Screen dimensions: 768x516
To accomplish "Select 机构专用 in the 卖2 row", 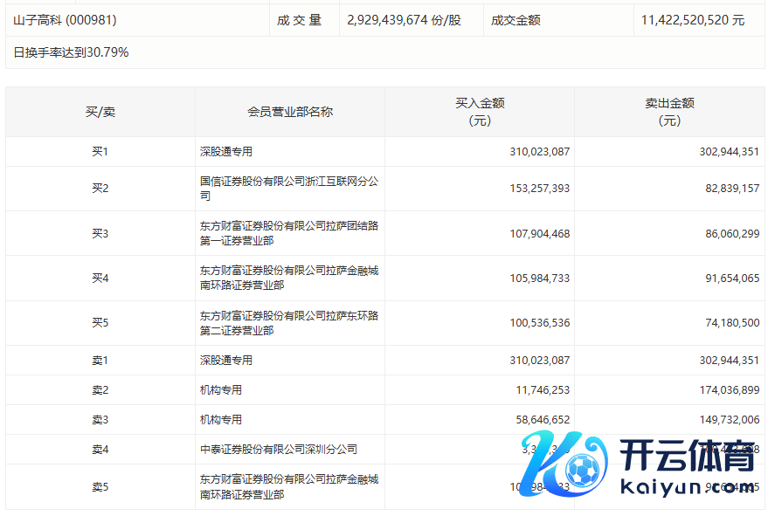I will pyautogui.click(x=221, y=390).
